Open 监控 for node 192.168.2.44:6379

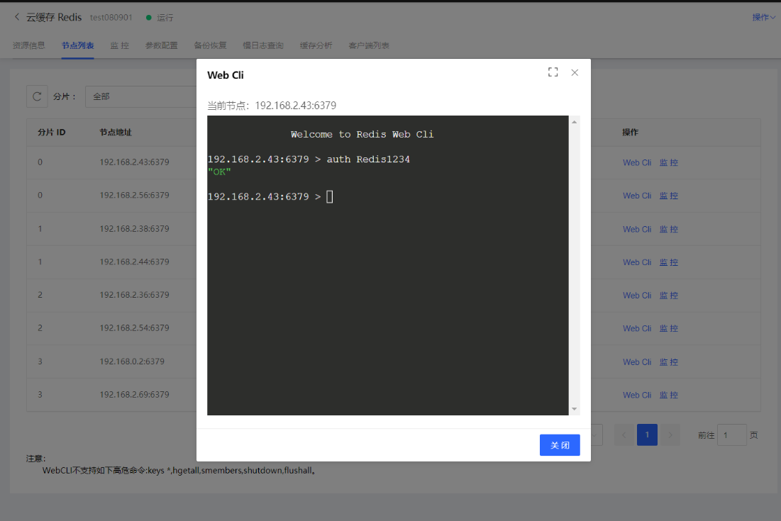pos(668,262)
